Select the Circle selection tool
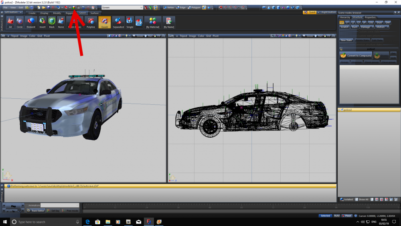The image size is (401, 226). [x=20, y=22]
